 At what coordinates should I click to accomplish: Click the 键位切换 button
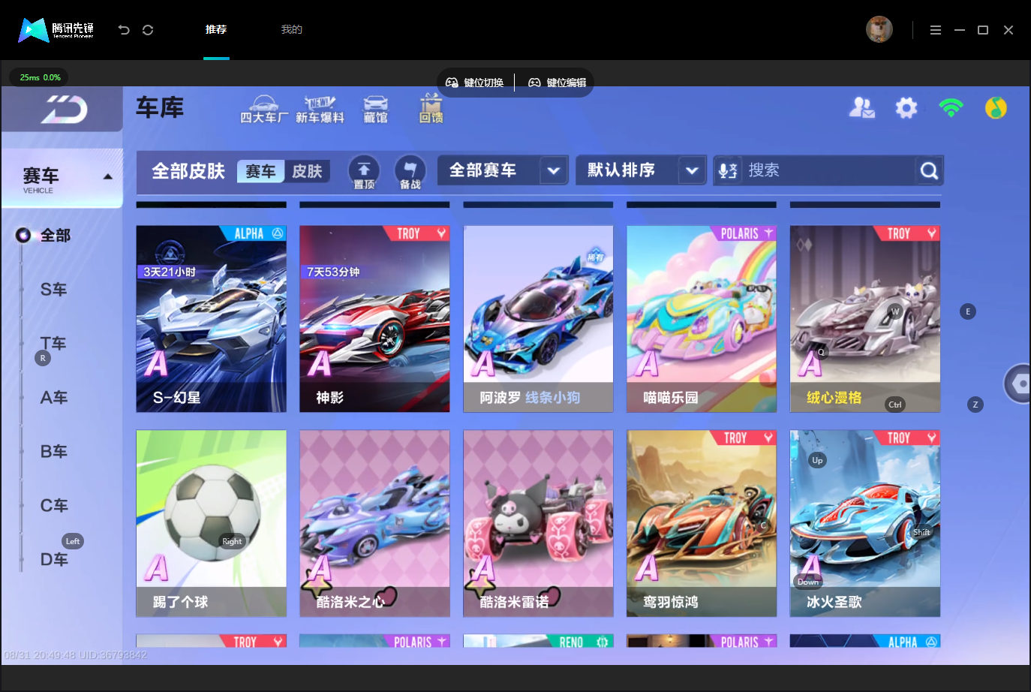point(475,83)
